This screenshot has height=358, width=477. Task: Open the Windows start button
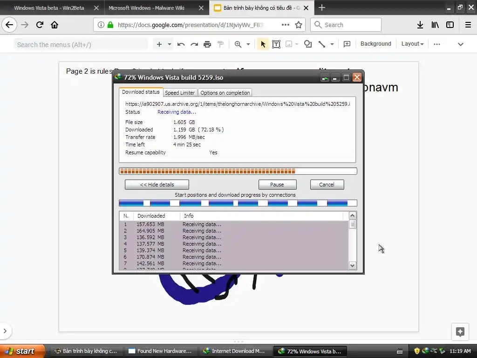pyautogui.click(x=22, y=351)
